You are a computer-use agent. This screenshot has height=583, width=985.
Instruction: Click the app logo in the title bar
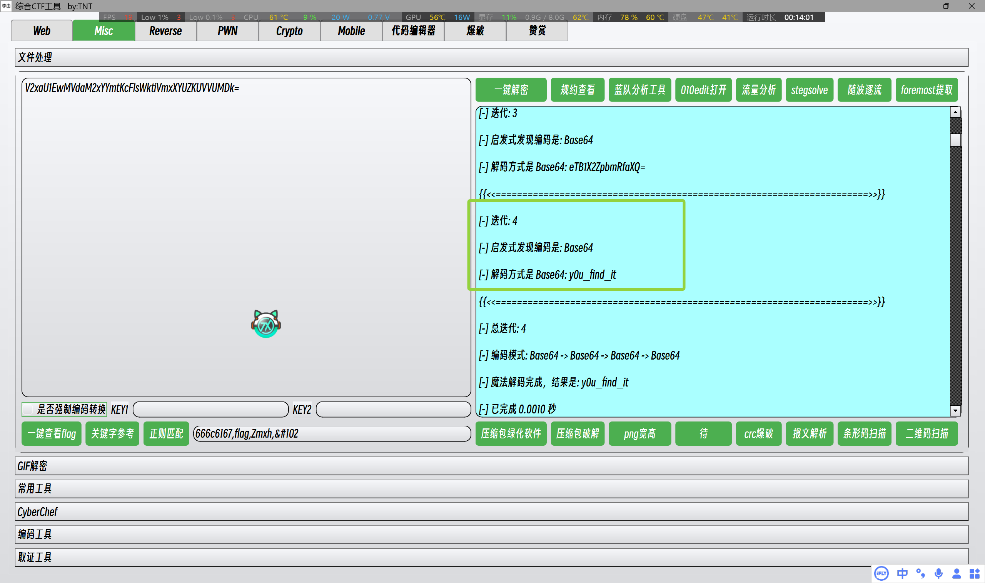(6, 6)
